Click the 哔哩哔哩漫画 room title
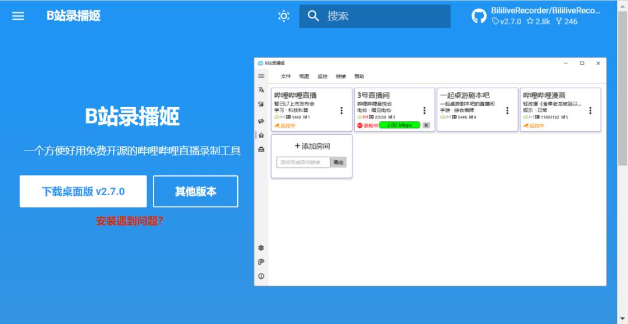 [544, 95]
